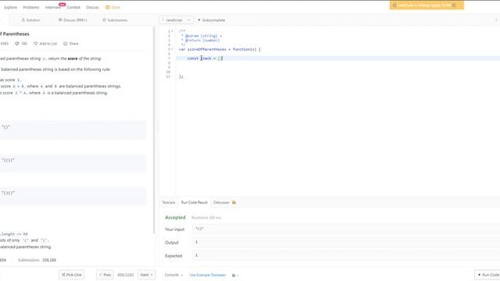Click the Your input field value
The image size is (500, 281).
click(345, 229)
